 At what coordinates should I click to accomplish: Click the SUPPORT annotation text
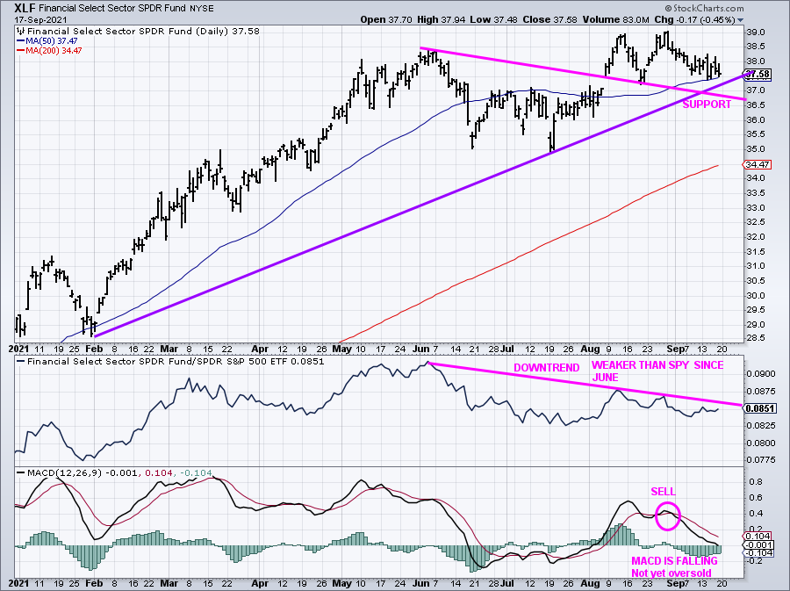click(x=707, y=105)
